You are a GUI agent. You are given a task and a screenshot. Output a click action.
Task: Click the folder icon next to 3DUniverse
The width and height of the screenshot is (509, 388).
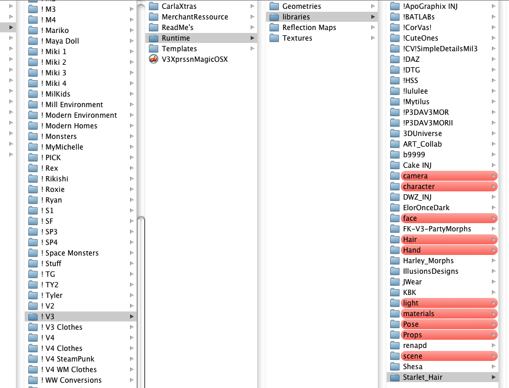395,134
